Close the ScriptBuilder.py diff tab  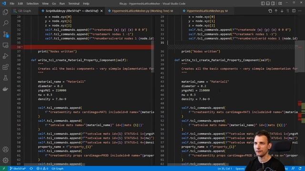point(102,11)
